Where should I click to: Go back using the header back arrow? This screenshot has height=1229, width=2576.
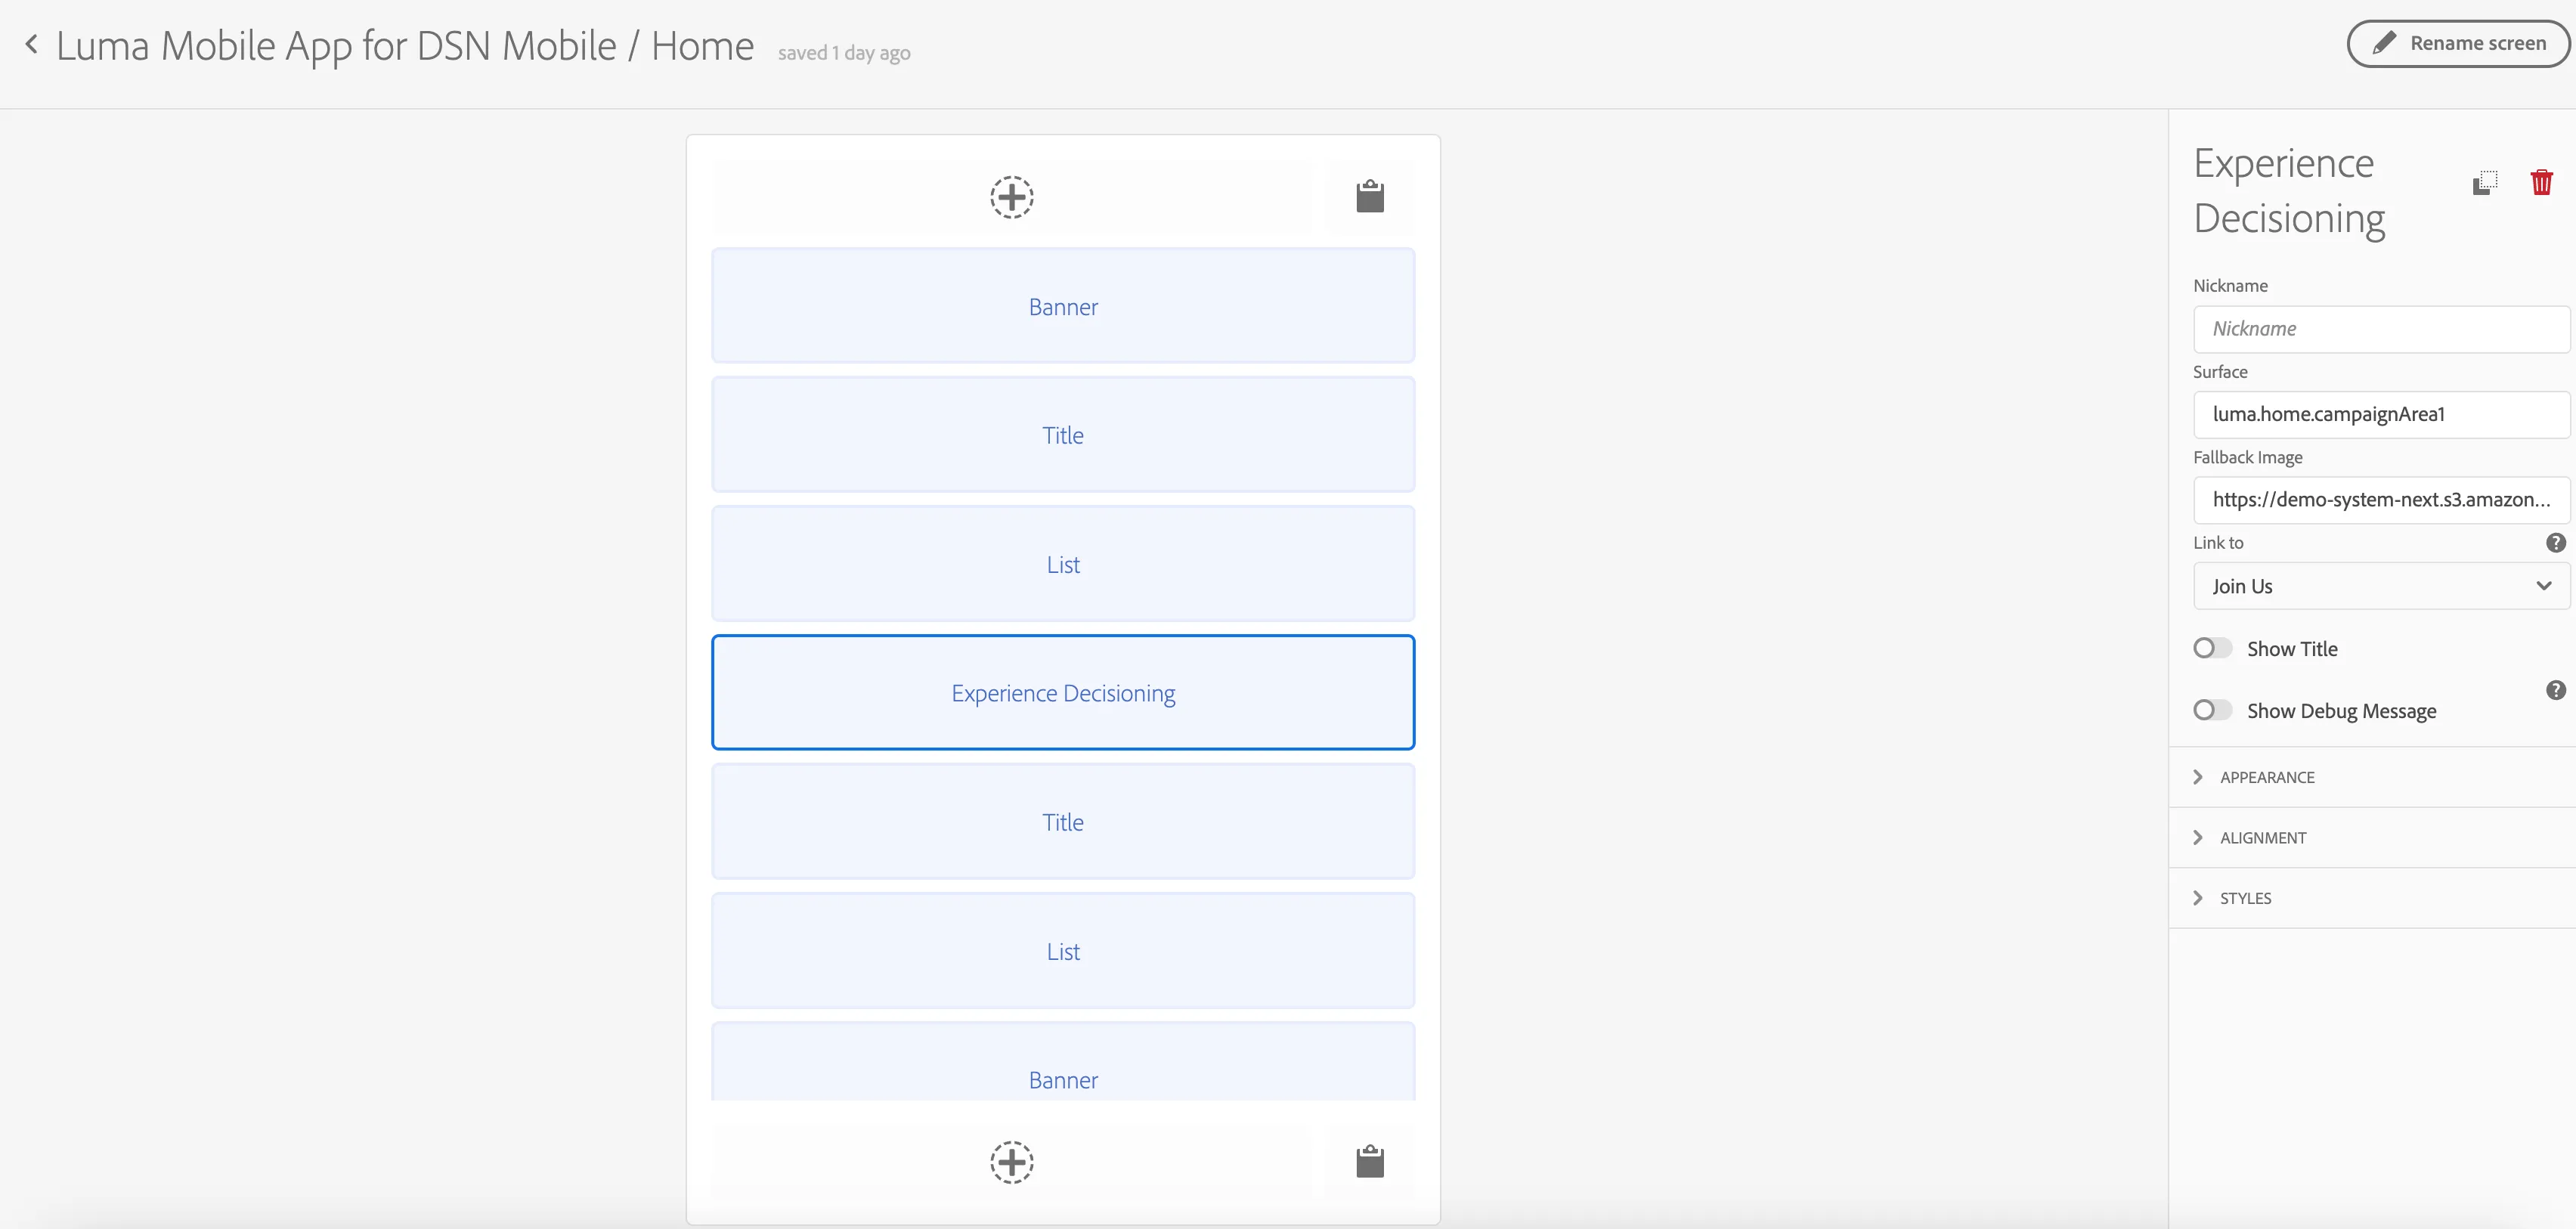32,45
